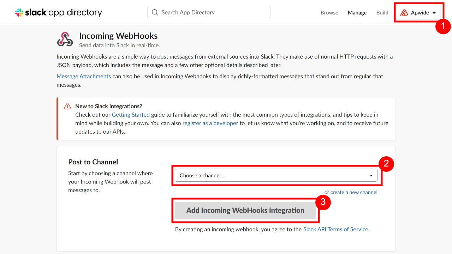
Task: Click 'create a new channel' link
Action: 354,192
